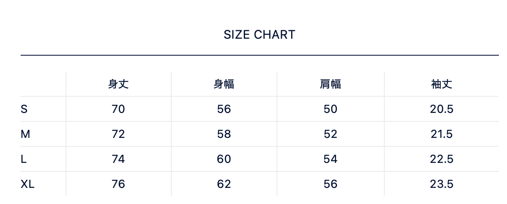Select the S 袖丈 value 20.5
The height and width of the screenshot is (204, 507).
pyautogui.click(x=441, y=109)
